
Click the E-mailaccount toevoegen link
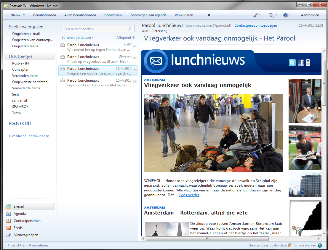click(x=29, y=136)
